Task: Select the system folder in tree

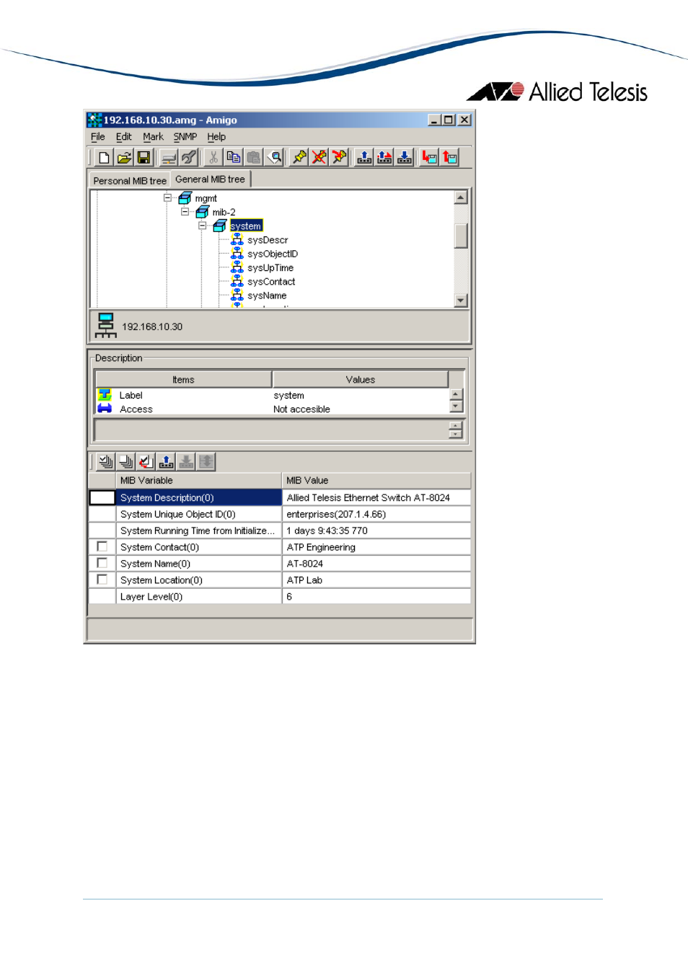Action: point(246,226)
